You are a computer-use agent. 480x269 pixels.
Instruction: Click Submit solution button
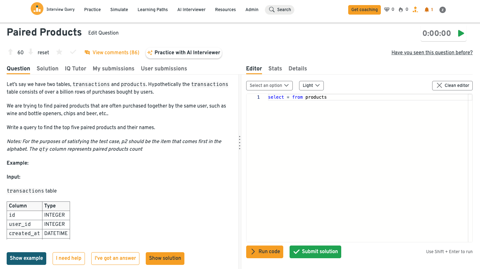tap(315, 252)
